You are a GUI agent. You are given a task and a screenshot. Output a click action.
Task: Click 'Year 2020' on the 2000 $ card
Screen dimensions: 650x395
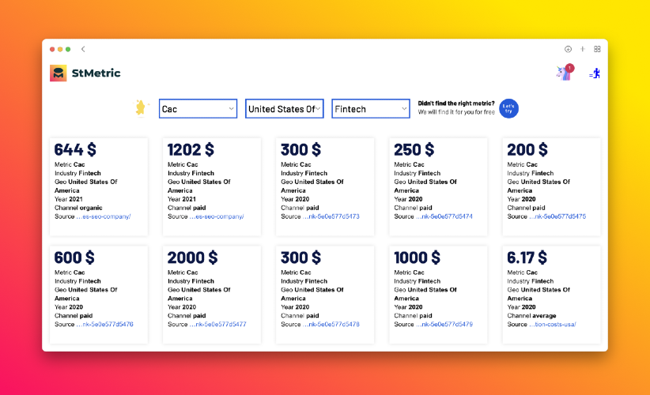click(x=182, y=307)
